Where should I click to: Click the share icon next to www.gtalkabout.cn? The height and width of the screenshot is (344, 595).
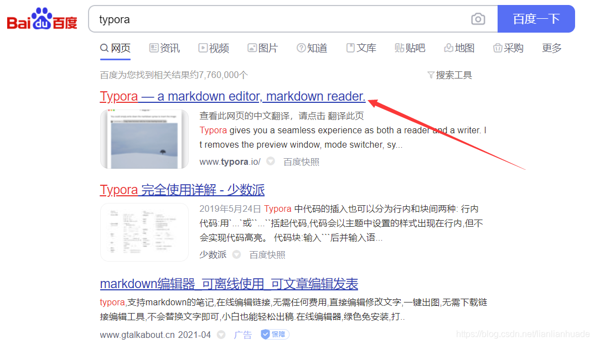(221, 334)
